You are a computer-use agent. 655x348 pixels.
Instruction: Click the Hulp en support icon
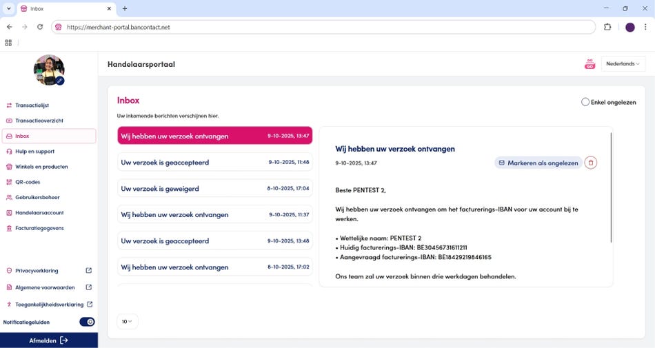9,152
